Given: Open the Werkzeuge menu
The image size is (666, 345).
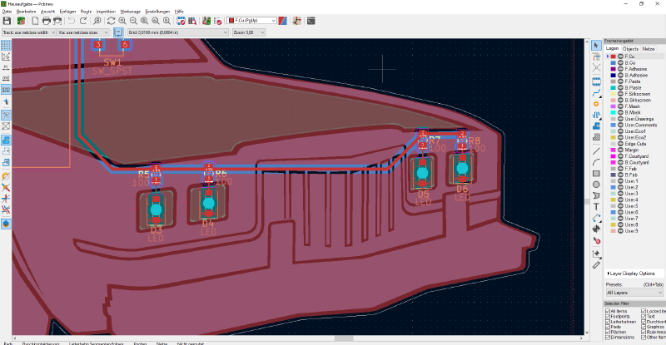Looking at the screenshot, I should [131, 12].
